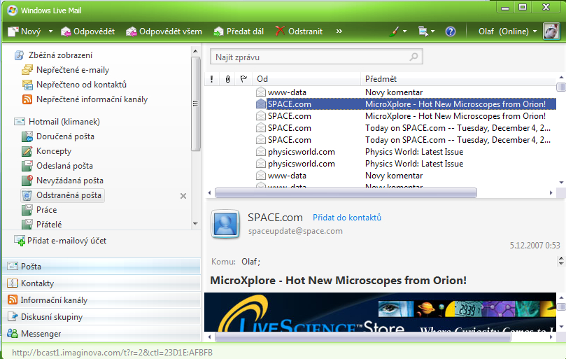Click Přidat do kontaktů link

click(346, 218)
